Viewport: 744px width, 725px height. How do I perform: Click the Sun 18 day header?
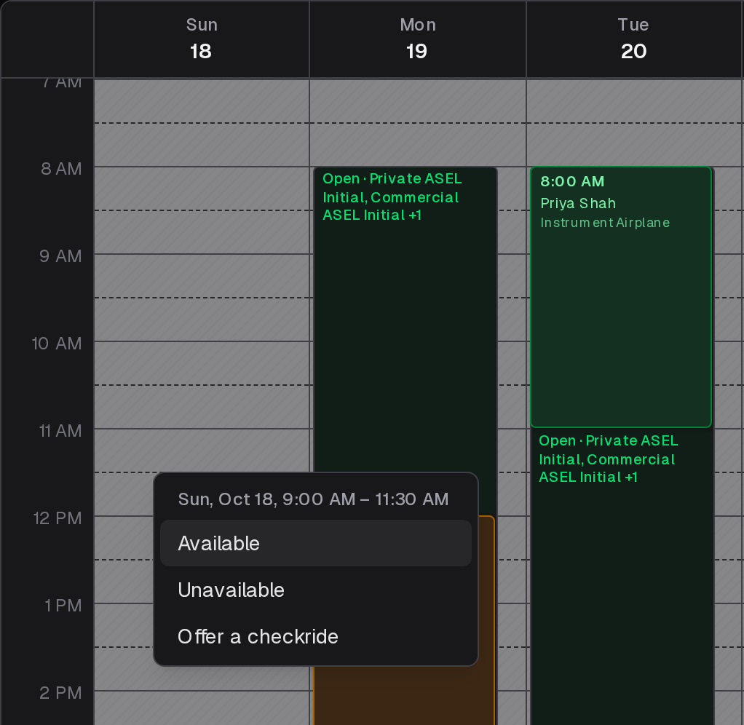pyautogui.click(x=202, y=39)
